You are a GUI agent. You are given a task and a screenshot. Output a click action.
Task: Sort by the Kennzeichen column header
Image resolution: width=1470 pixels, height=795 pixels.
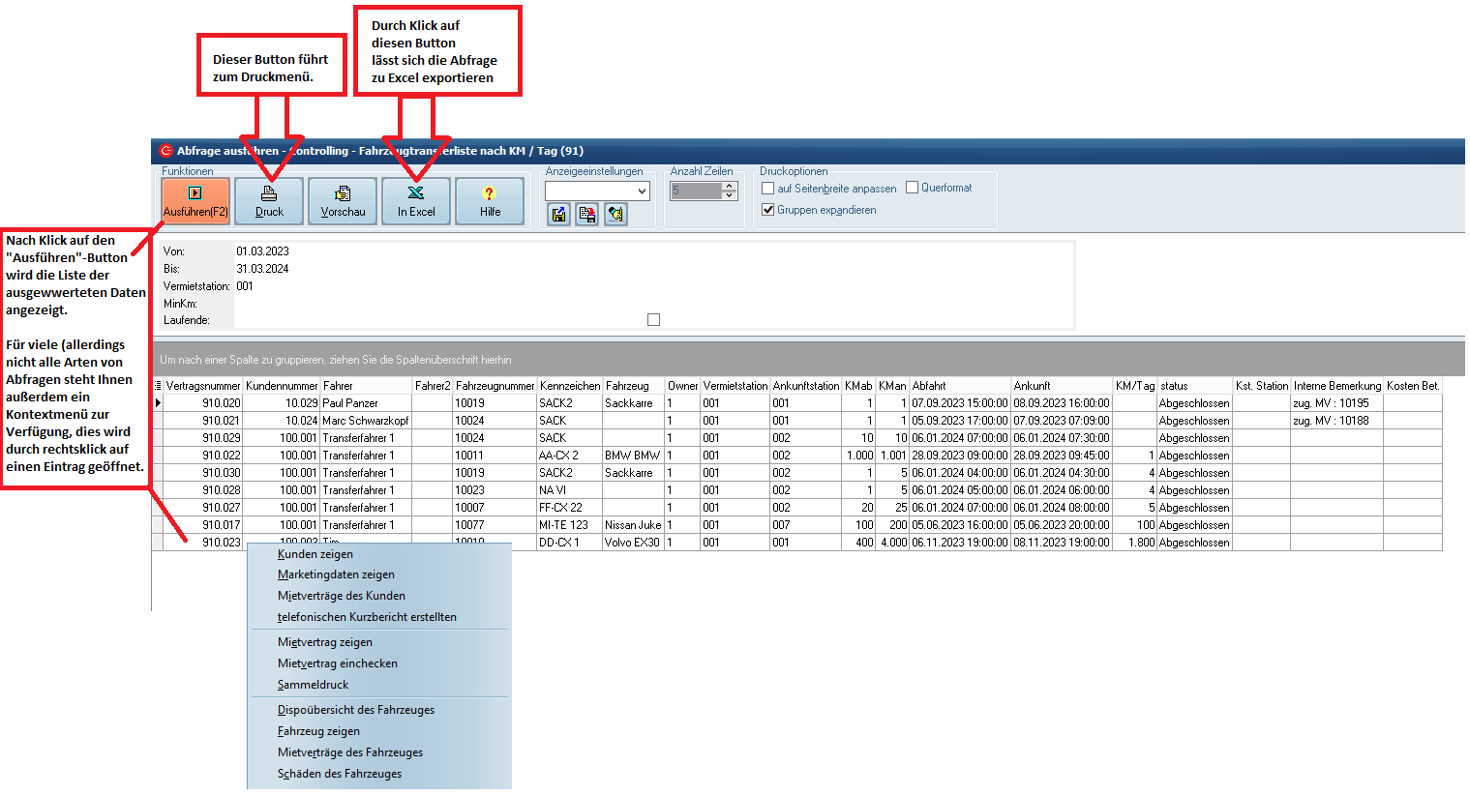(569, 386)
